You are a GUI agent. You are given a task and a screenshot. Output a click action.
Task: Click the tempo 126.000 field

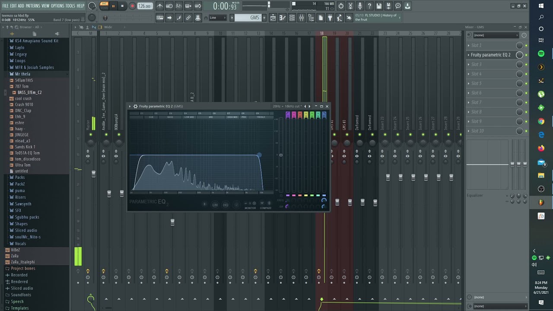point(145,6)
